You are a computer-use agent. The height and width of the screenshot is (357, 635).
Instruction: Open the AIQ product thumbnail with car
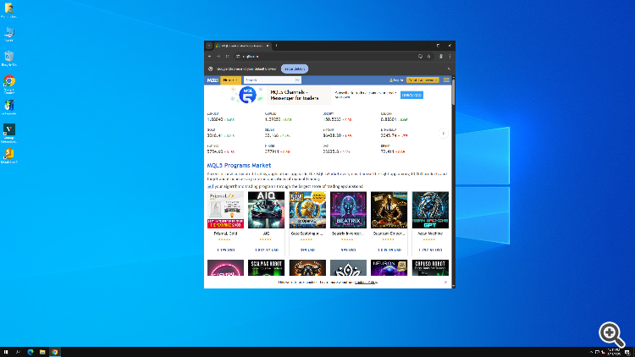[x=266, y=210]
